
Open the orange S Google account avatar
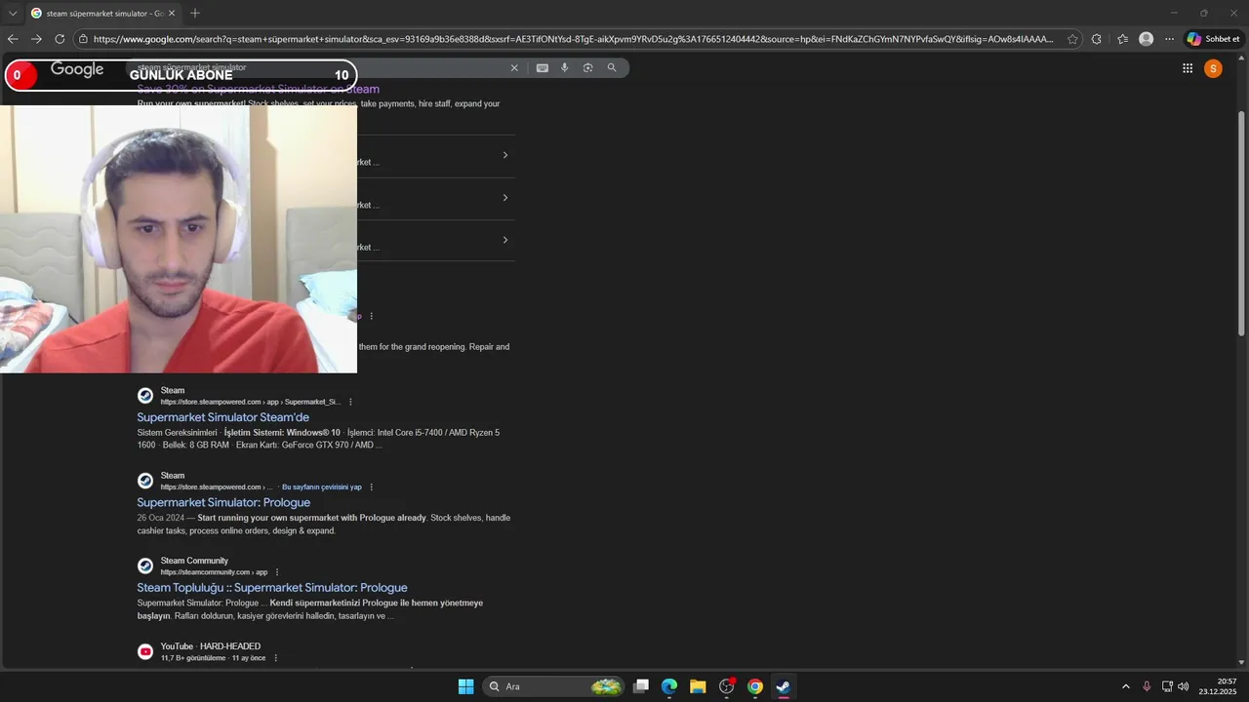pyautogui.click(x=1213, y=68)
